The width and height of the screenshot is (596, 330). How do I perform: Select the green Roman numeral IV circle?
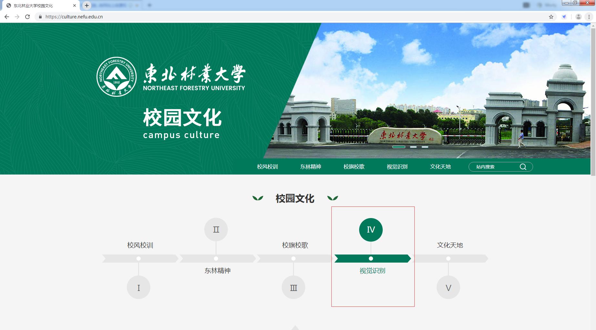371,230
